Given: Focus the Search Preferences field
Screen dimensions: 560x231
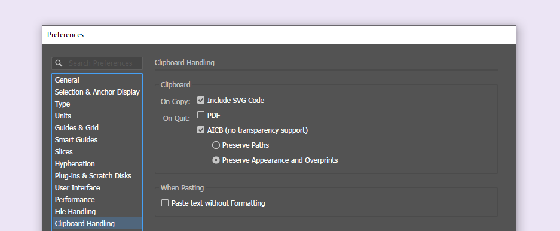Looking at the screenshot, I should point(97,63).
